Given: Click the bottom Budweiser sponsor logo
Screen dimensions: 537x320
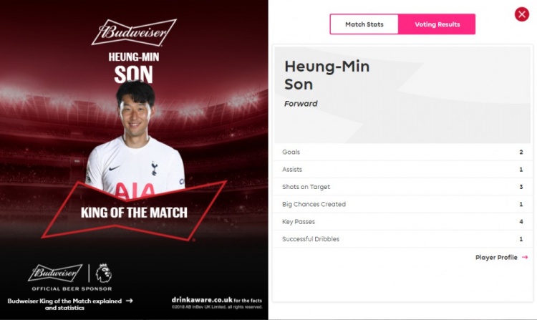Looking at the screenshot, I should click(56, 273).
